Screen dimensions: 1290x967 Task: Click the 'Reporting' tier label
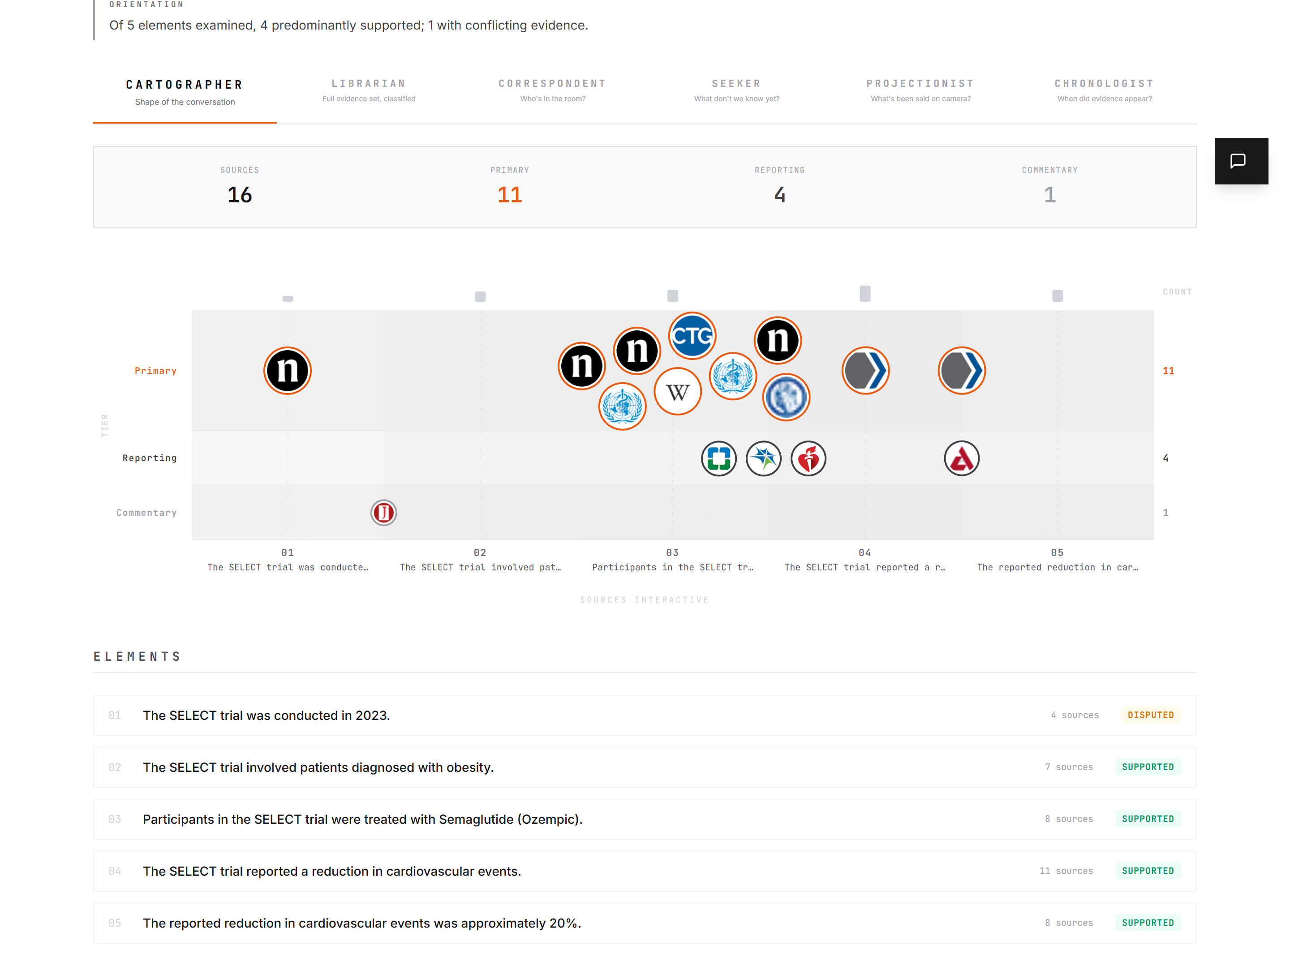149,458
